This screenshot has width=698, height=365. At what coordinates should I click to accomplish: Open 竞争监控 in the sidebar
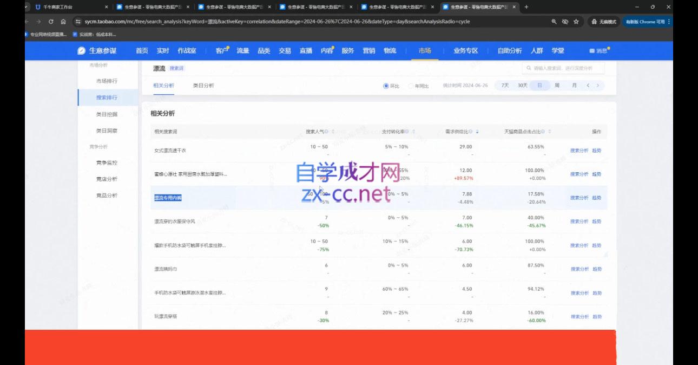(x=107, y=162)
